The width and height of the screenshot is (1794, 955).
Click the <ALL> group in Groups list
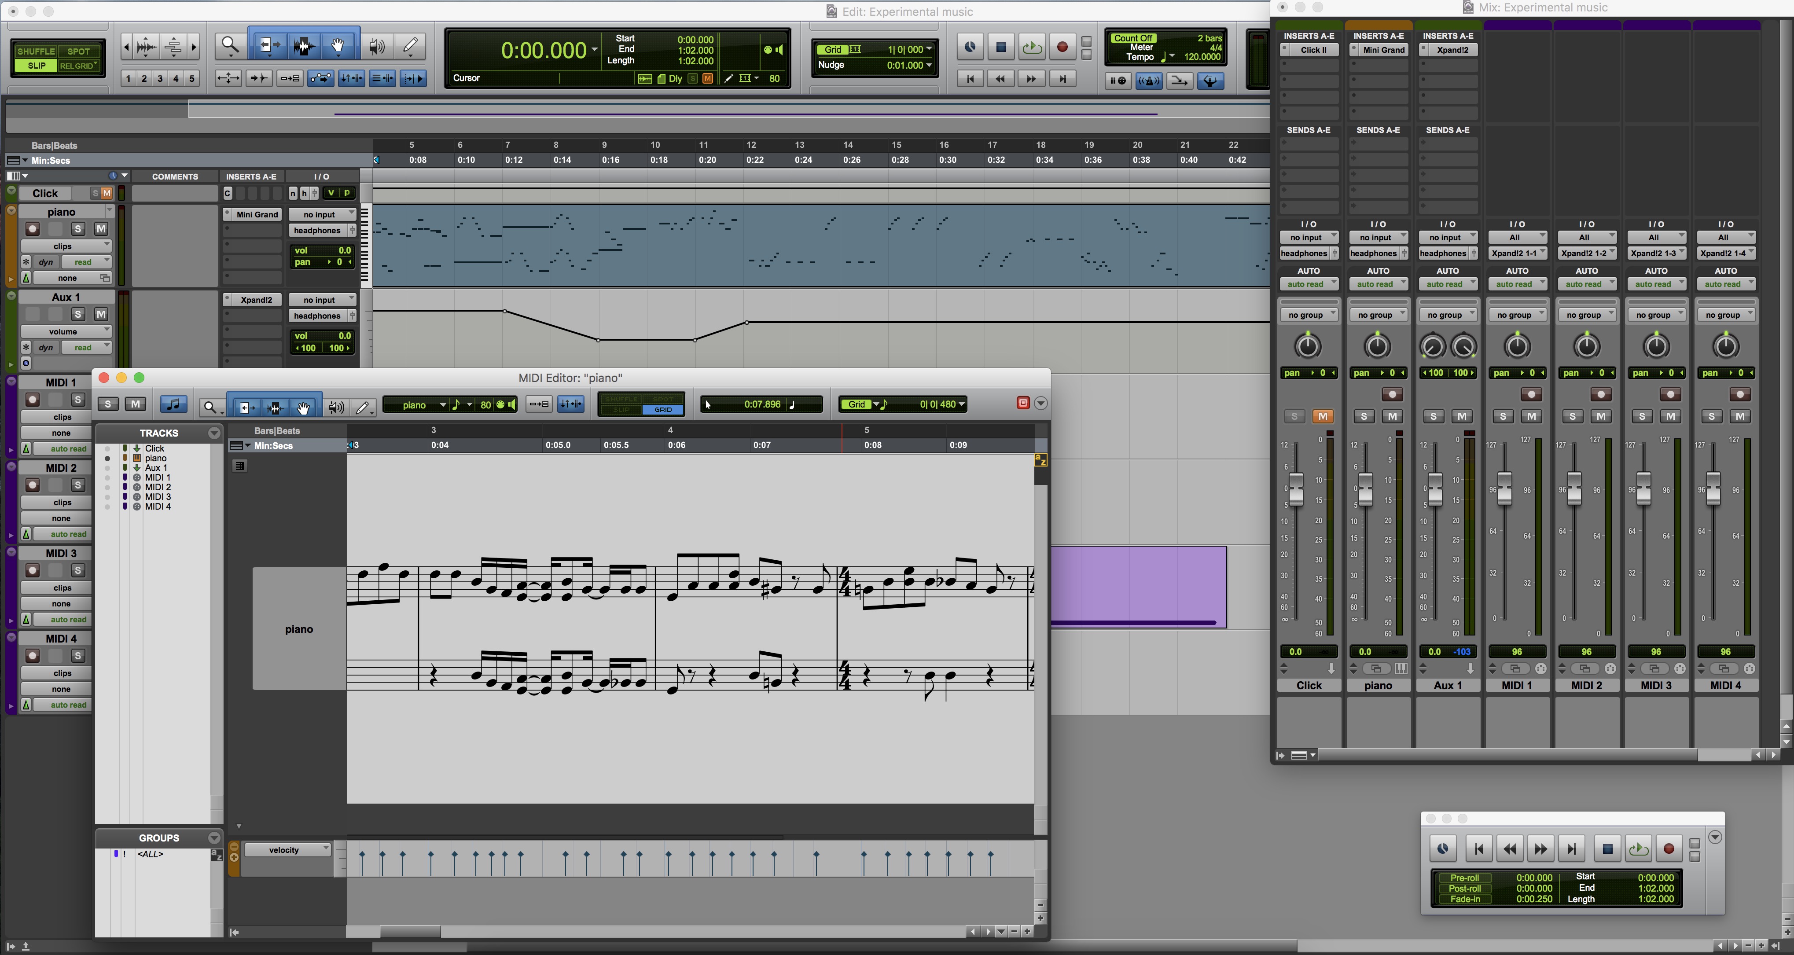(x=151, y=854)
